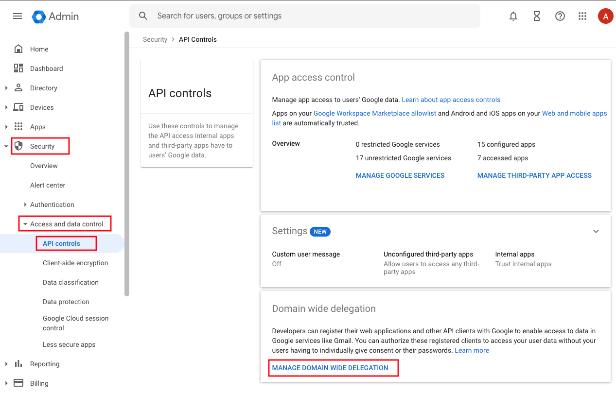Click the Internal apps setting
Viewport: 616px width, 393px height.
tap(523, 258)
